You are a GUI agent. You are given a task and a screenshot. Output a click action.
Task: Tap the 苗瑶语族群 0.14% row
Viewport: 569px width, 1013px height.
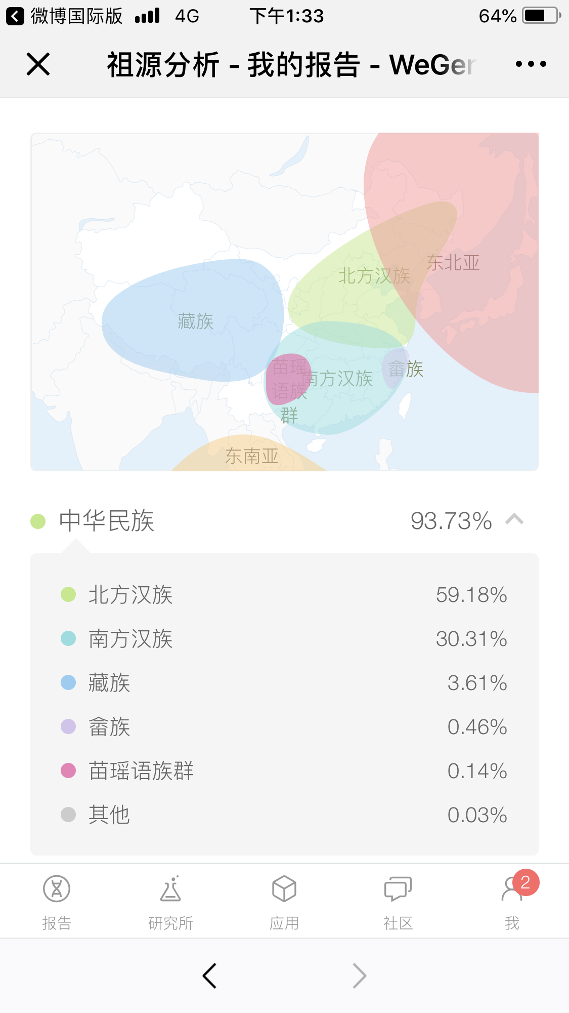pos(283,771)
